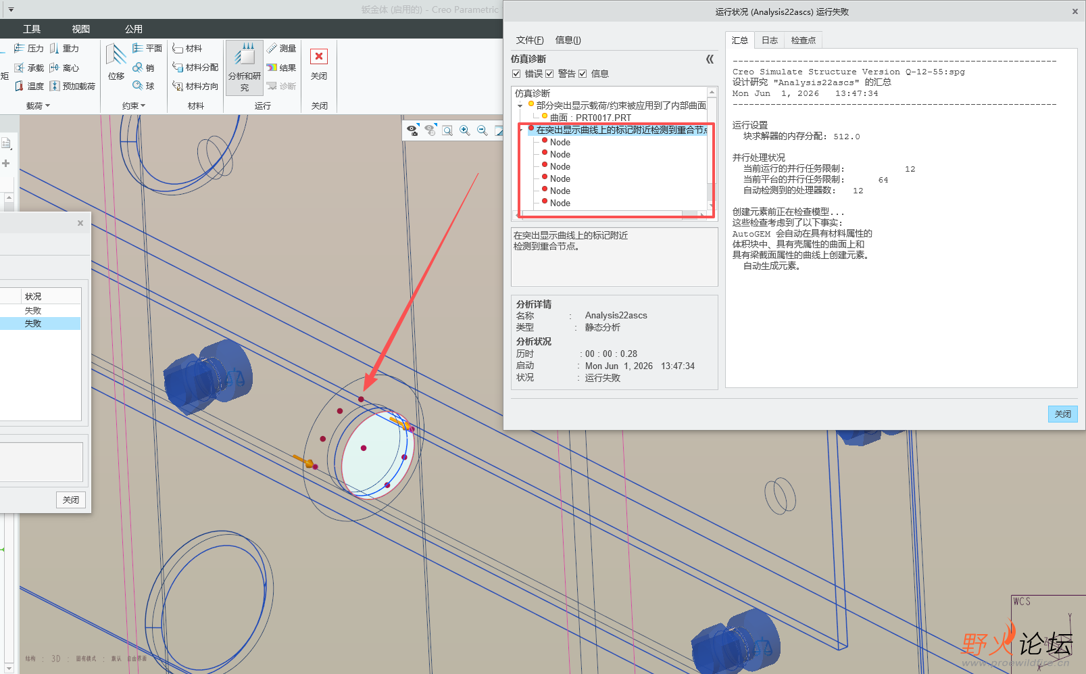Click the red Close (关闭) ribbon icon
This screenshot has width=1086, height=674.
[319, 56]
